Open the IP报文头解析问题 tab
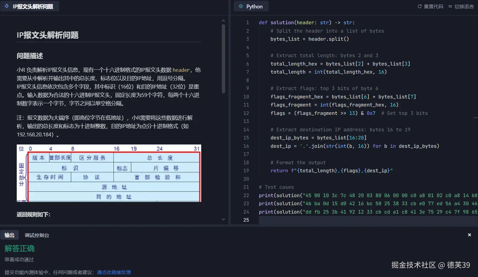Screen dimensions: 478x277 [30, 6]
